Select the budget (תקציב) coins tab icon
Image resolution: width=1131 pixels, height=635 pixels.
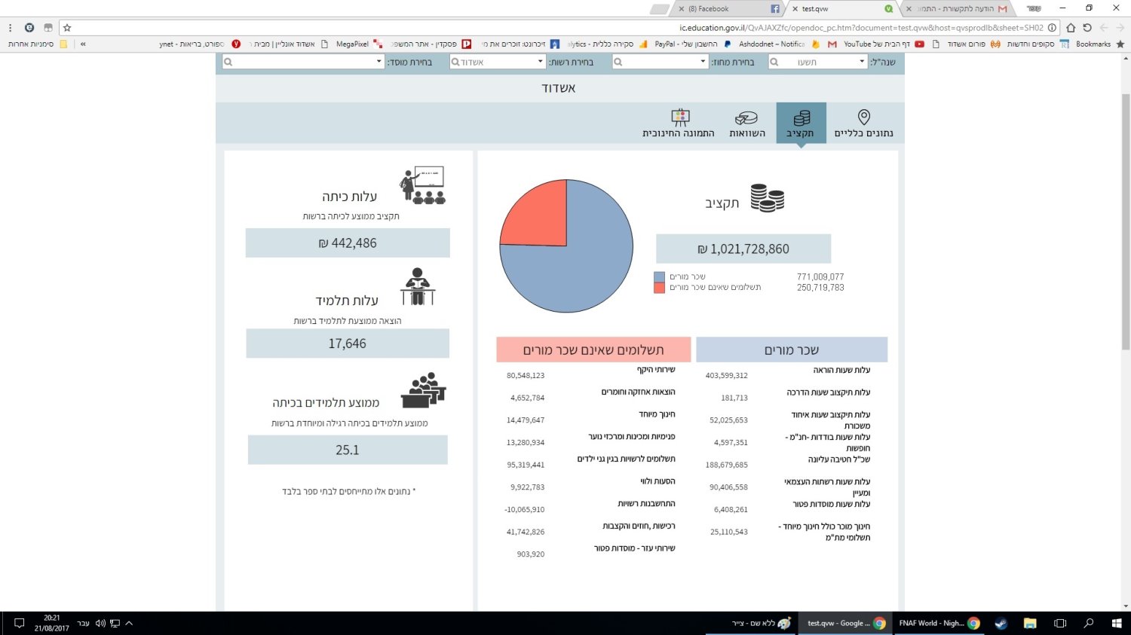point(802,118)
